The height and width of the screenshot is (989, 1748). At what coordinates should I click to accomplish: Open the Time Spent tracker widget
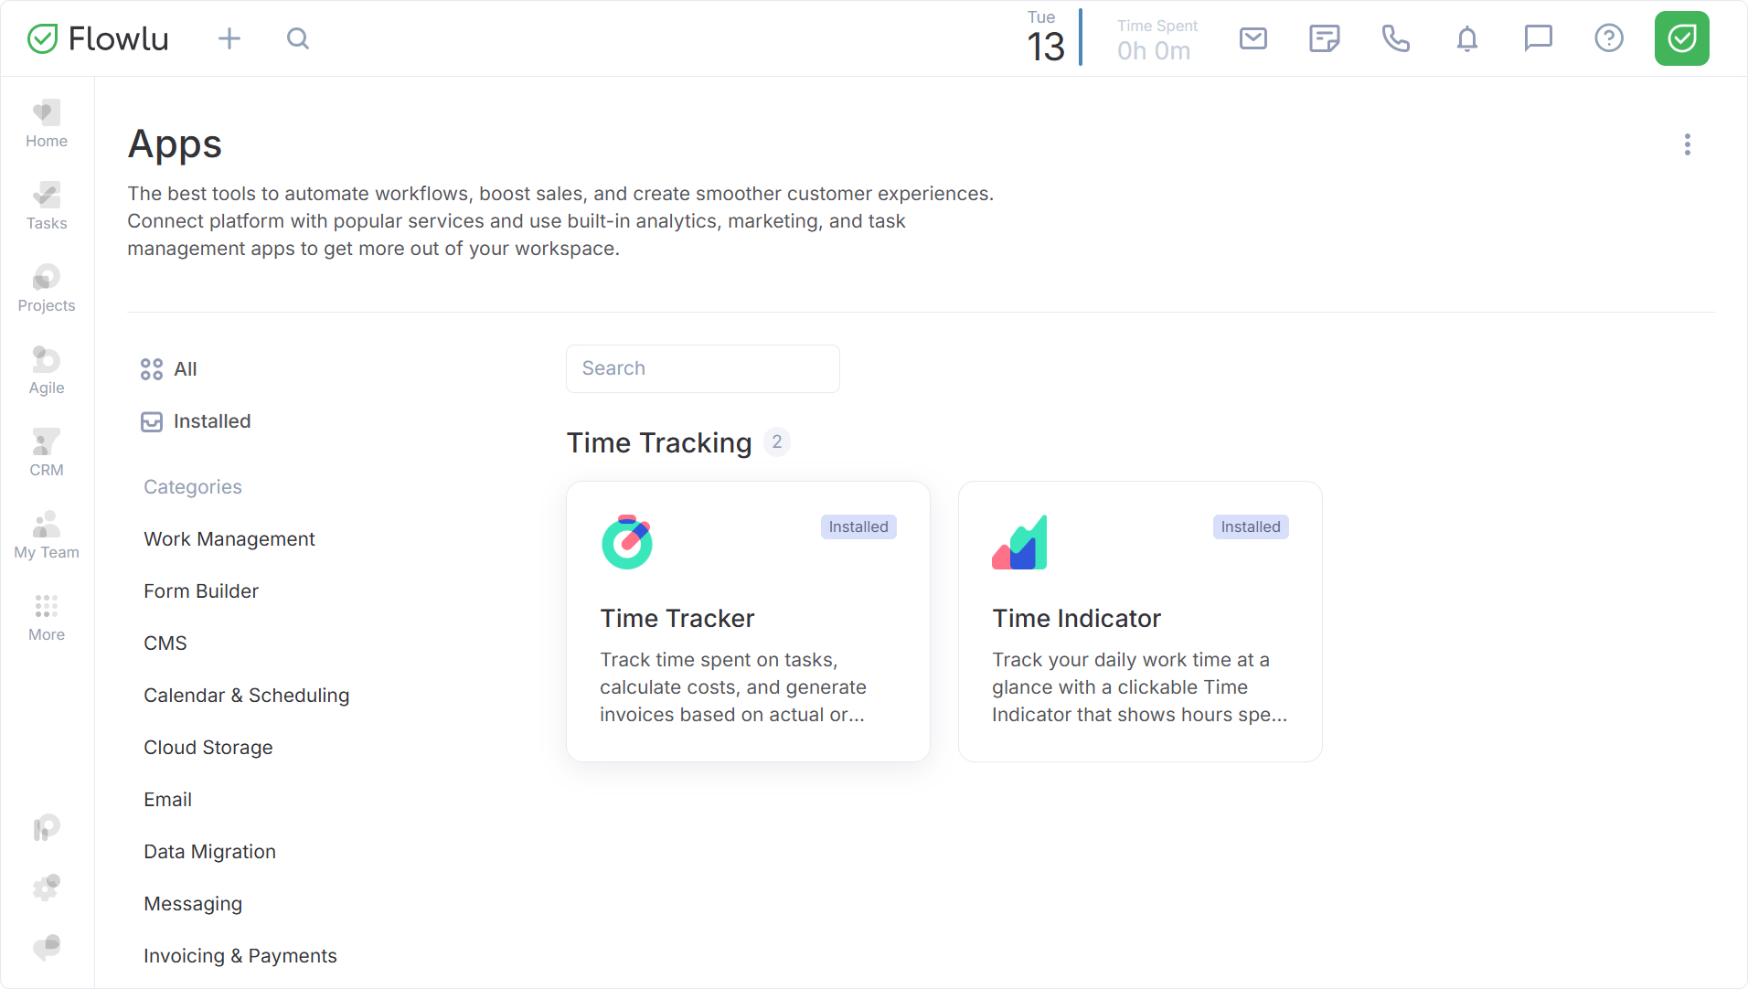[x=1156, y=39]
